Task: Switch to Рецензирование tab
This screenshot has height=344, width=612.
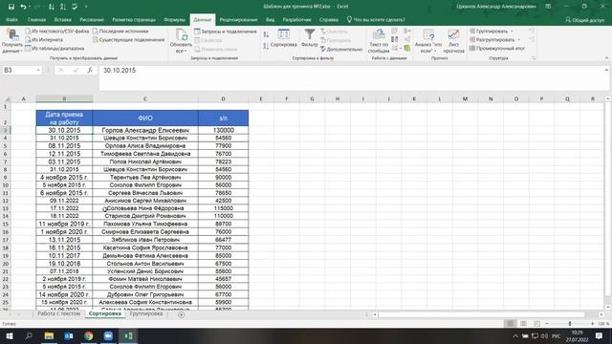Action: coord(238,19)
